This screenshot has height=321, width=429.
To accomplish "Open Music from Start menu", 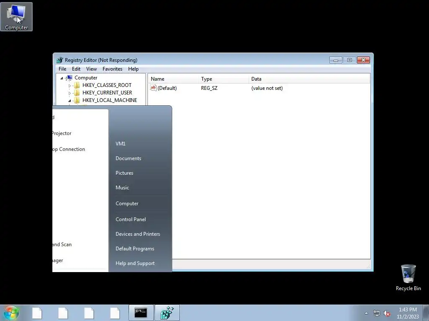I will point(122,188).
